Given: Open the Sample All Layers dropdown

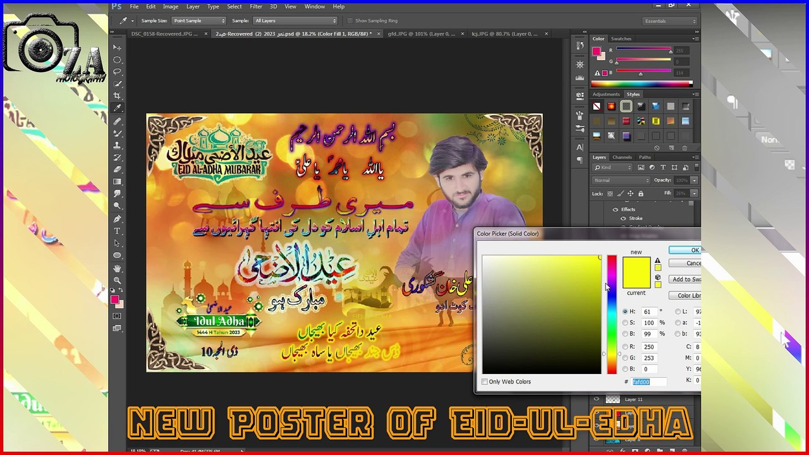Looking at the screenshot, I should click(x=295, y=21).
